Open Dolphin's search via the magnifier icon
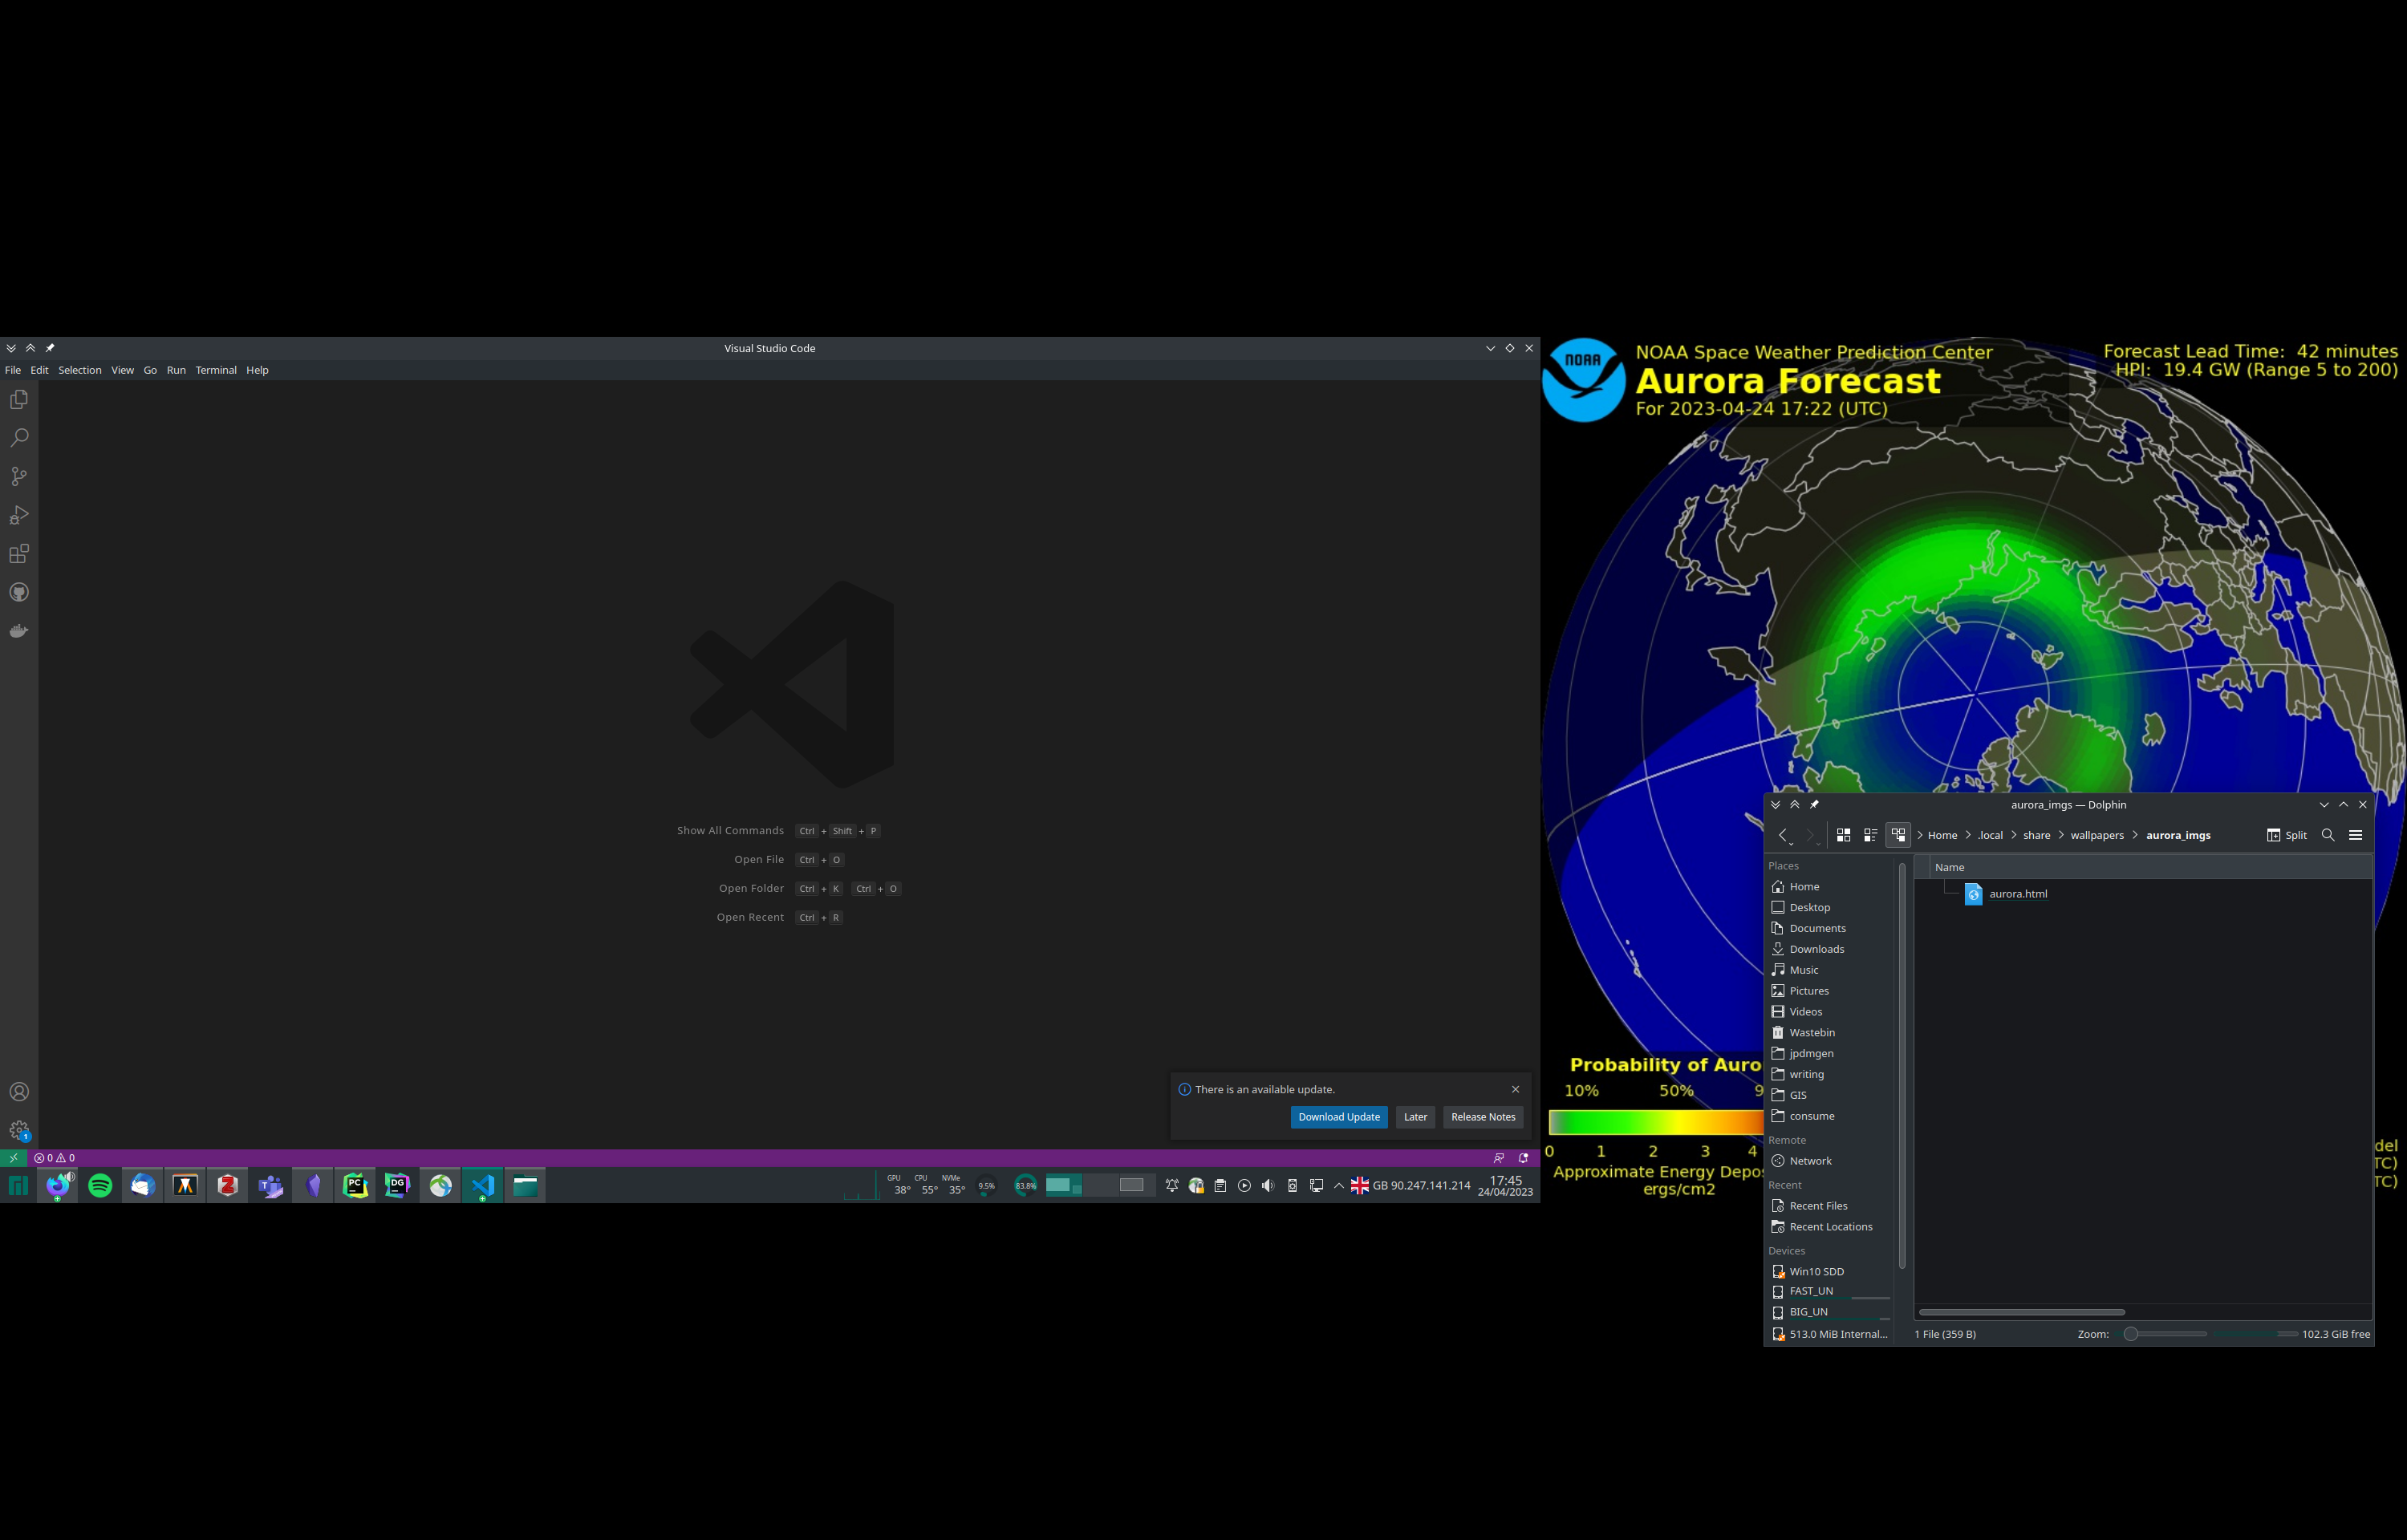 (2329, 835)
